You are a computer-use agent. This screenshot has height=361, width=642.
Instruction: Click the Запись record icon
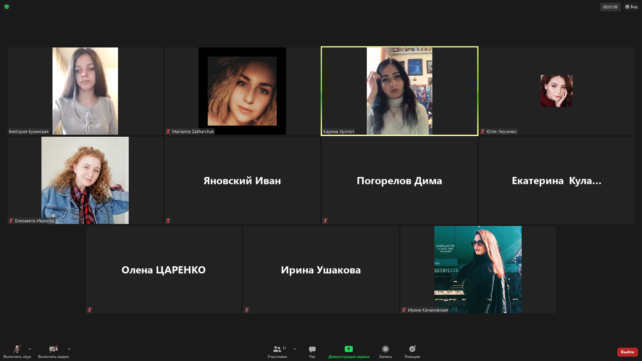(x=385, y=349)
